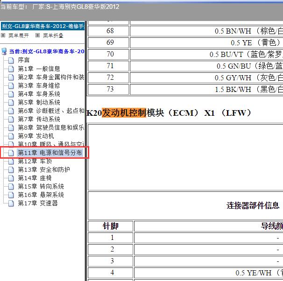Open chapter 第6章 诊断概述、起点和
This screenshot has width=283, height=281.
[x=51, y=111]
